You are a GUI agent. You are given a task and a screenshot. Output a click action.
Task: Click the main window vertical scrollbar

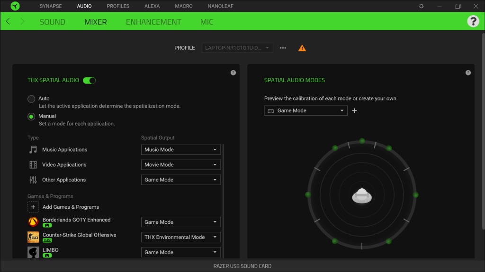[x=483, y=131]
